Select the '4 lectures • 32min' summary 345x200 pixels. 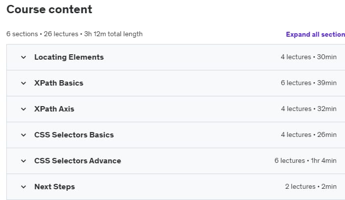point(309,109)
